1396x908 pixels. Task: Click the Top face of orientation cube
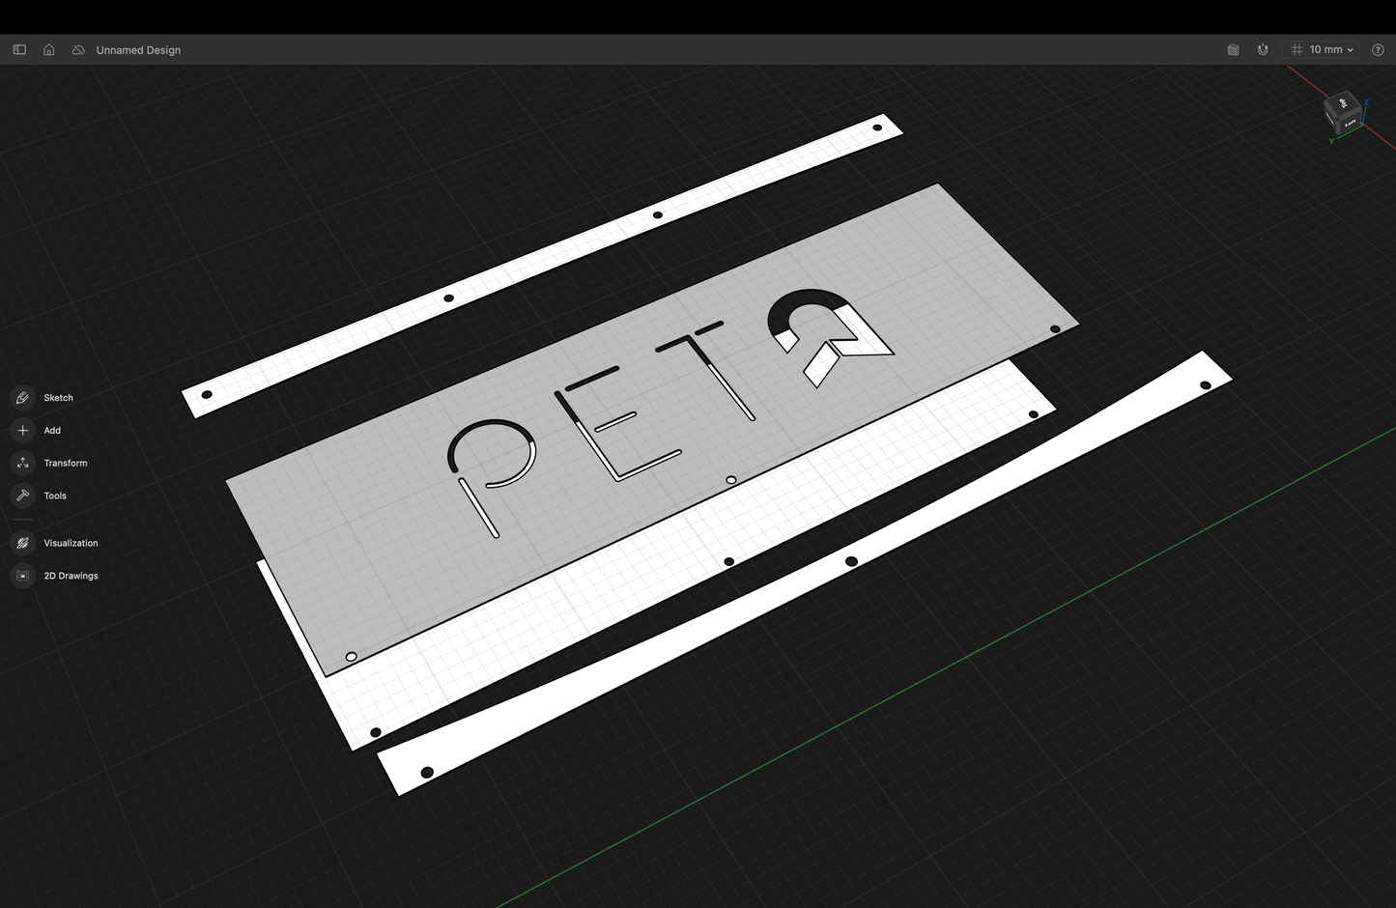click(1342, 102)
